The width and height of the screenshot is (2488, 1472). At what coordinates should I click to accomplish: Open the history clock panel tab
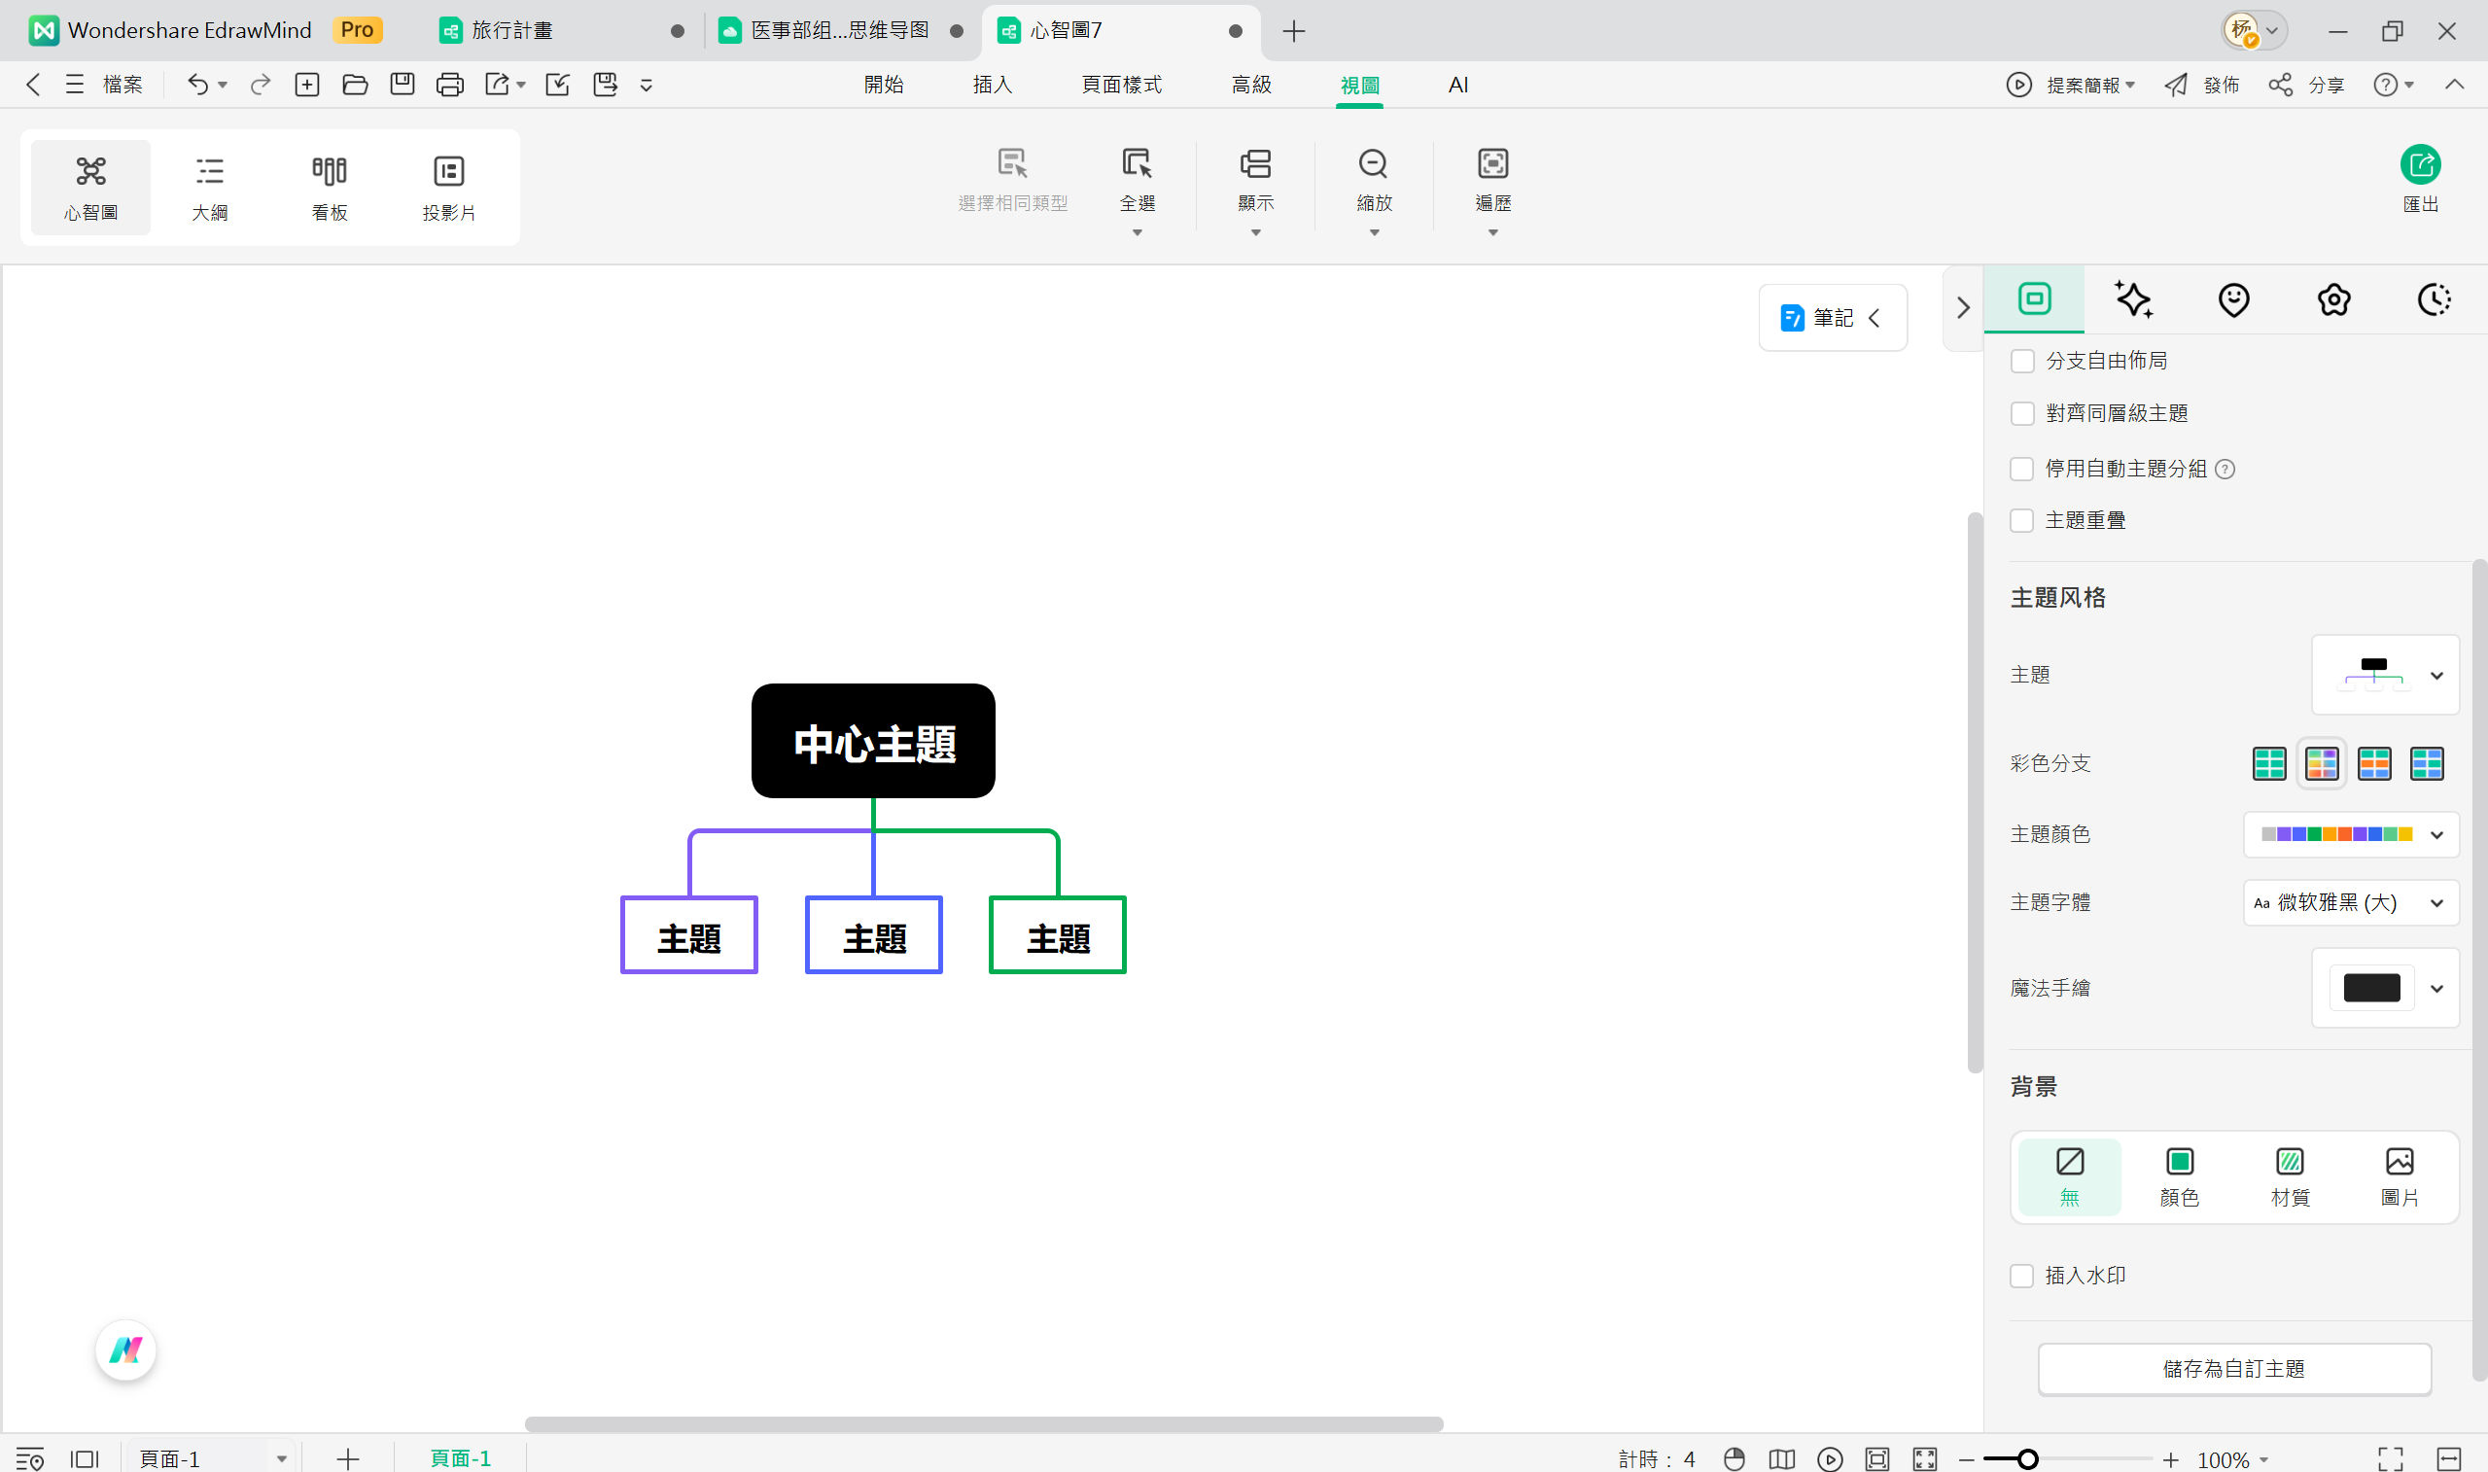[2434, 299]
